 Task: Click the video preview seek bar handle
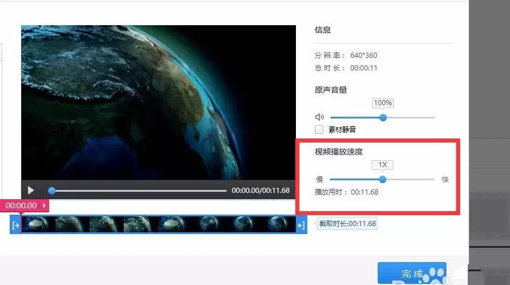pos(52,191)
